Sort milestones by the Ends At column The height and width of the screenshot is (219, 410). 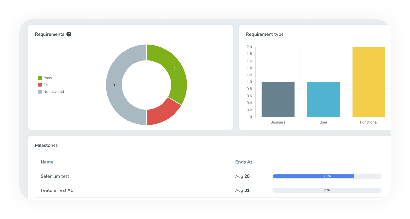pyautogui.click(x=244, y=162)
